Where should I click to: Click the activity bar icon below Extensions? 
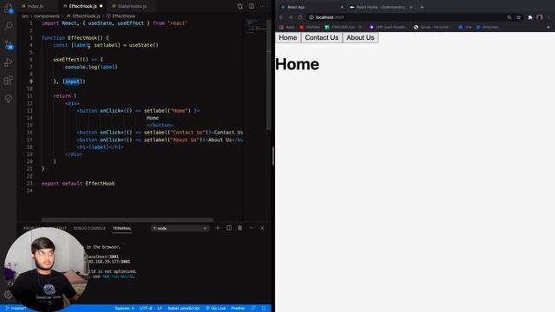(x=9, y=99)
